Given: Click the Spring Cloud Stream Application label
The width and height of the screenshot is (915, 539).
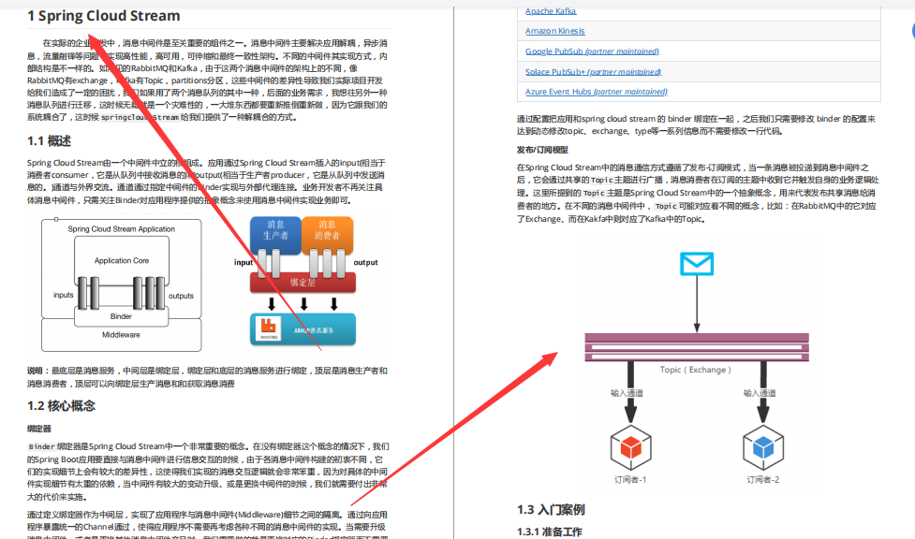Looking at the screenshot, I should (122, 229).
